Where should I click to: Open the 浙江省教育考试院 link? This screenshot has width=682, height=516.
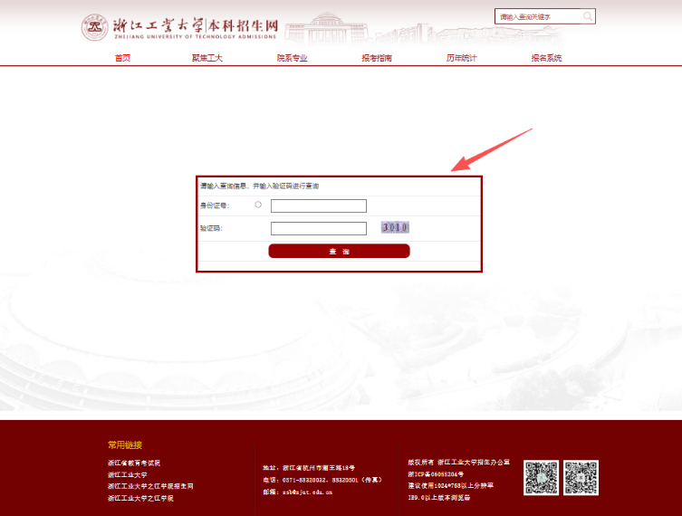click(x=134, y=463)
